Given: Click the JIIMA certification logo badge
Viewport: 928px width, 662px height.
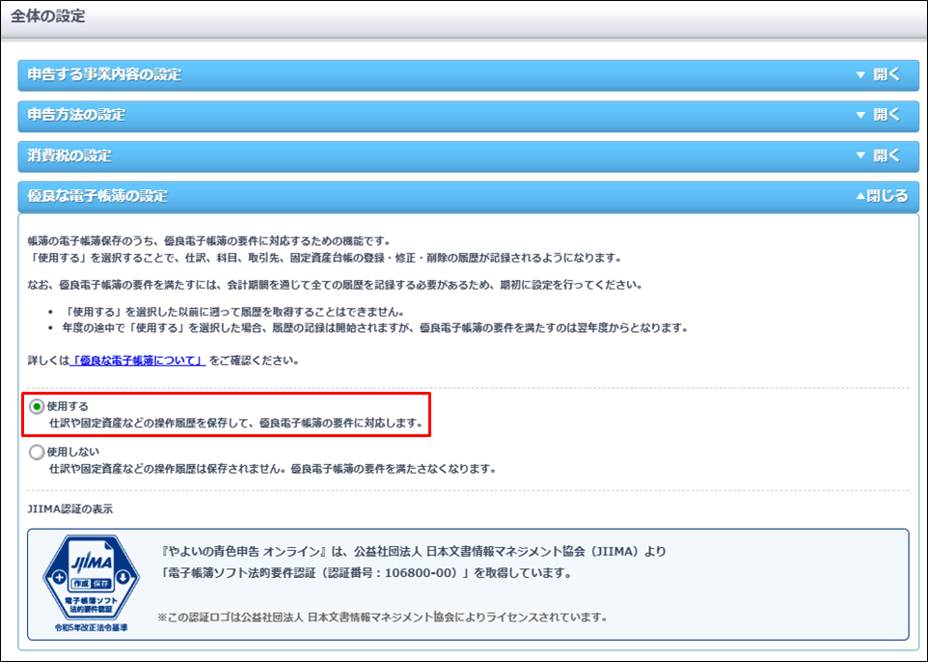Looking at the screenshot, I should point(91,584).
